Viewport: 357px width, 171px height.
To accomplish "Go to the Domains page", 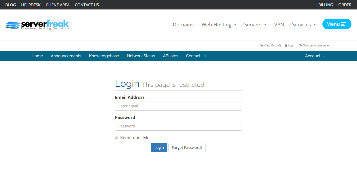I will (183, 25).
